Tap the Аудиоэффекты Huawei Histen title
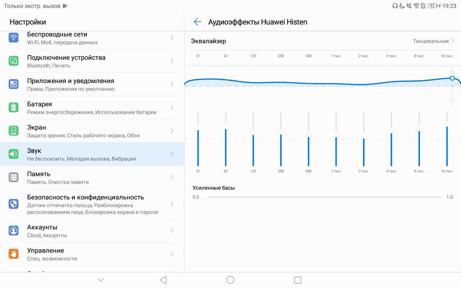Screen dimensions: 461x288 (258, 22)
